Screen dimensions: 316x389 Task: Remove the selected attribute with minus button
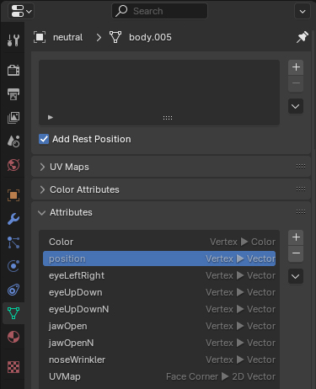(296, 253)
